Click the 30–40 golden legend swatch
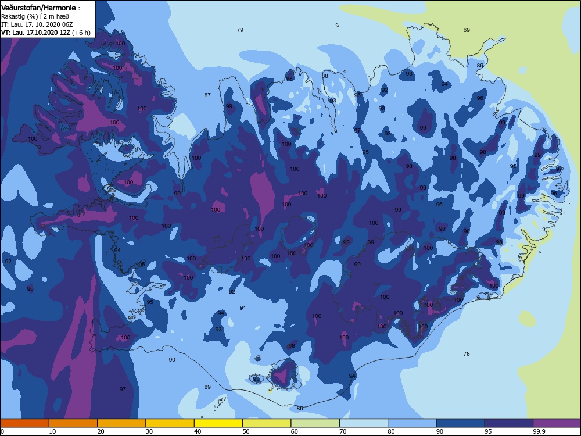 point(170,423)
